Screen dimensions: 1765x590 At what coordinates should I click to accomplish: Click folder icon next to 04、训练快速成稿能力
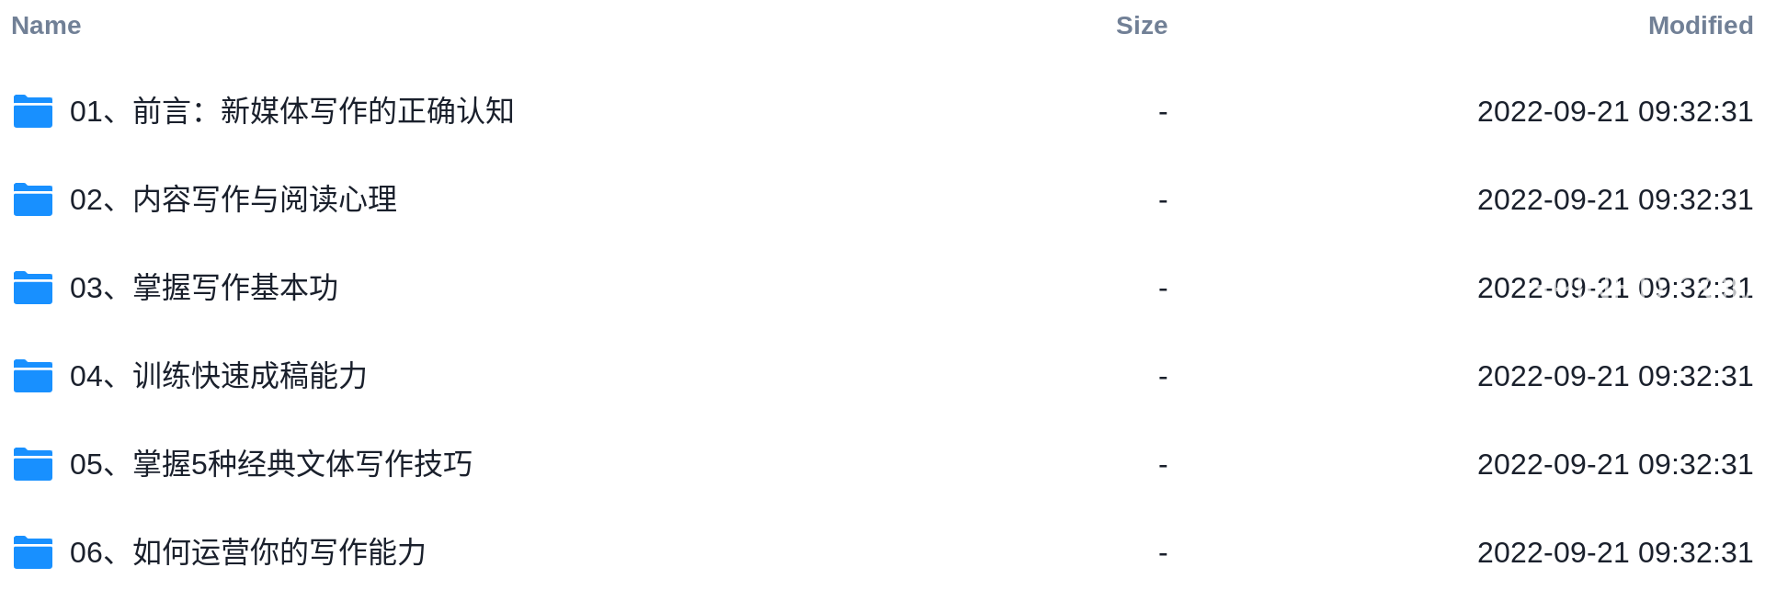[x=33, y=376]
